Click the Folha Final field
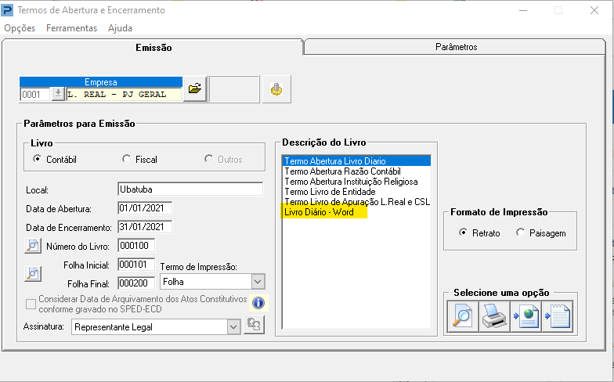614x382 pixels. [136, 283]
